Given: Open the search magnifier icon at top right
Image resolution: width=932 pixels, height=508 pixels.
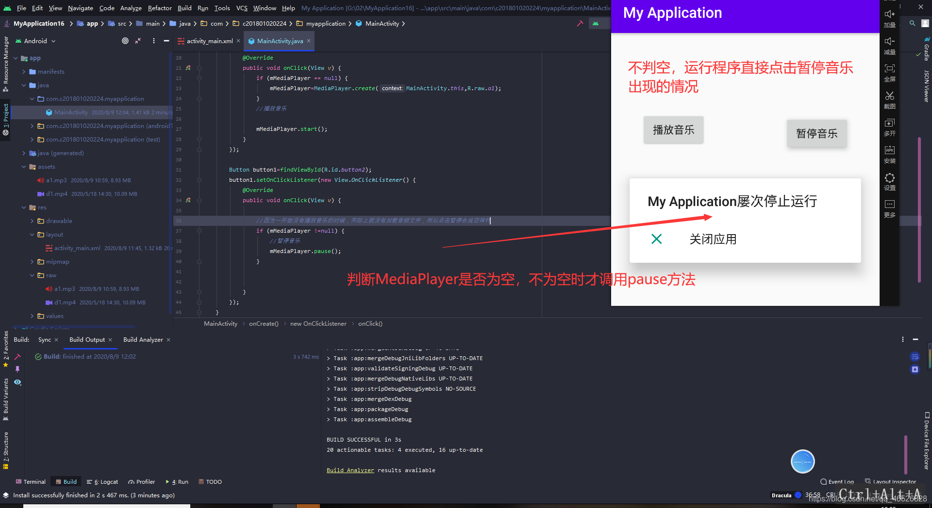Looking at the screenshot, I should tap(913, 23).
